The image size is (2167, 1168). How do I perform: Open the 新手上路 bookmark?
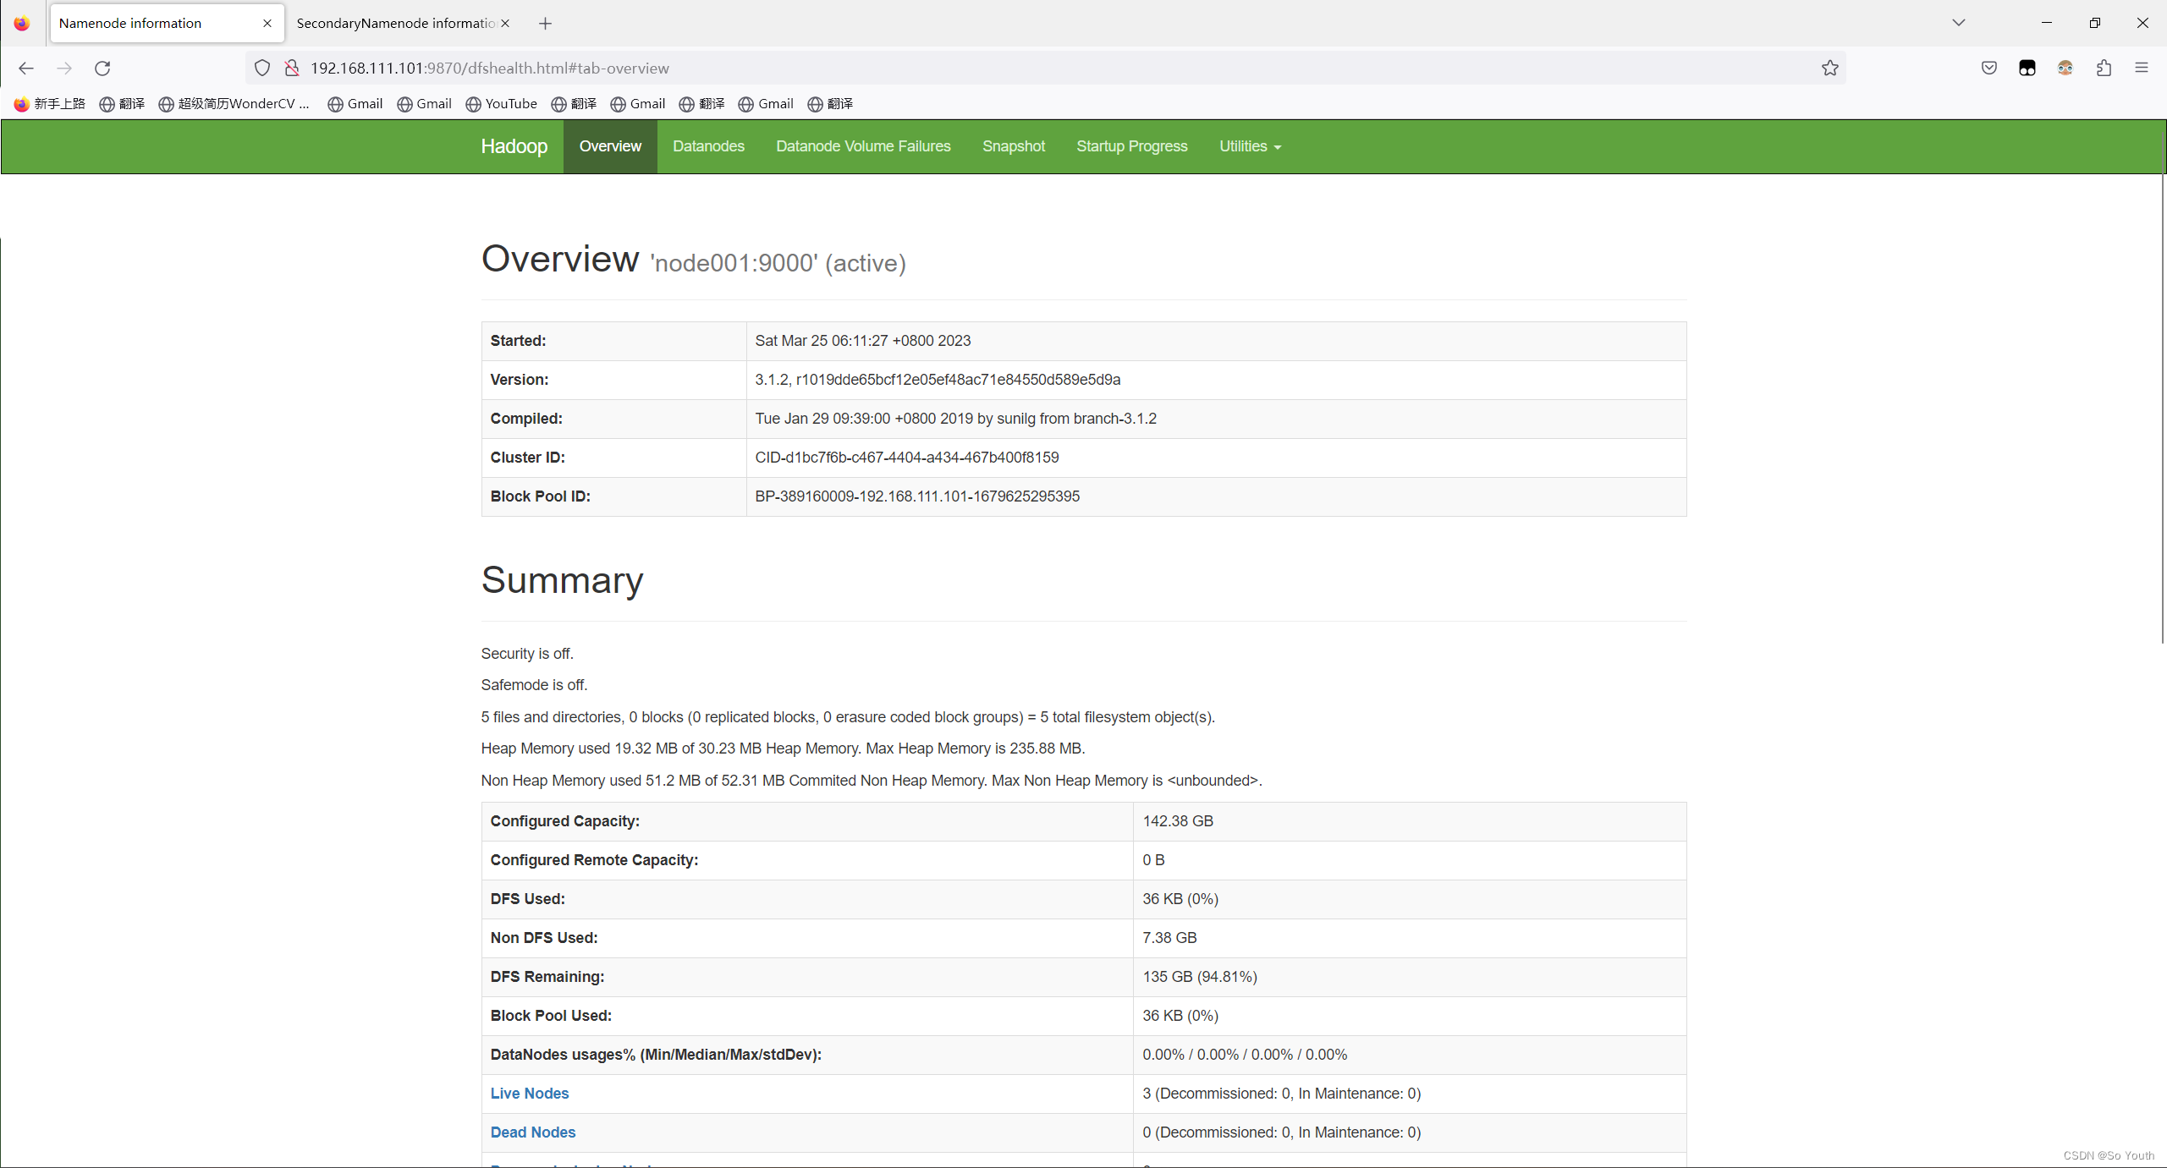(x=49, y=104)
